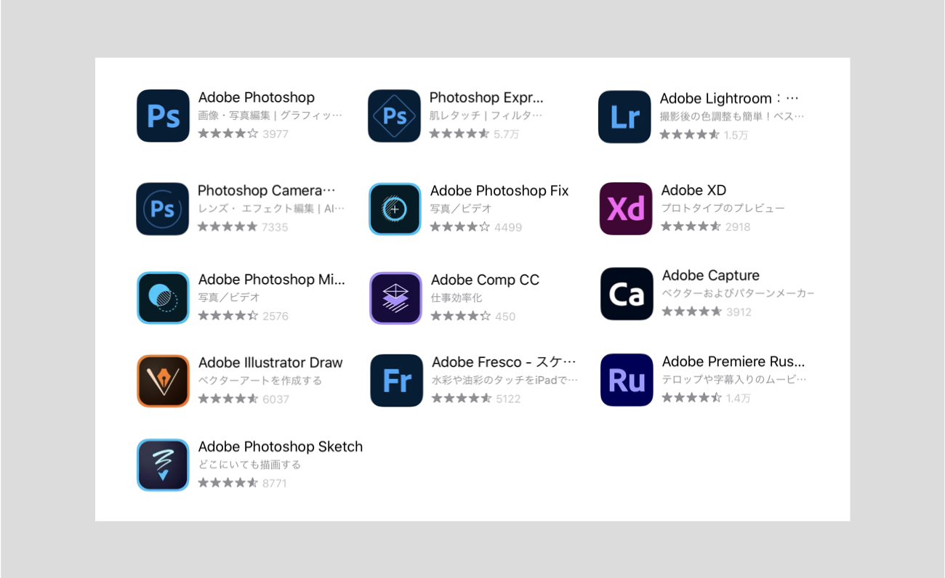
Task: Click the "Adobe Comp CC" title
Action: pyautogui.click(x=485, y=280)
